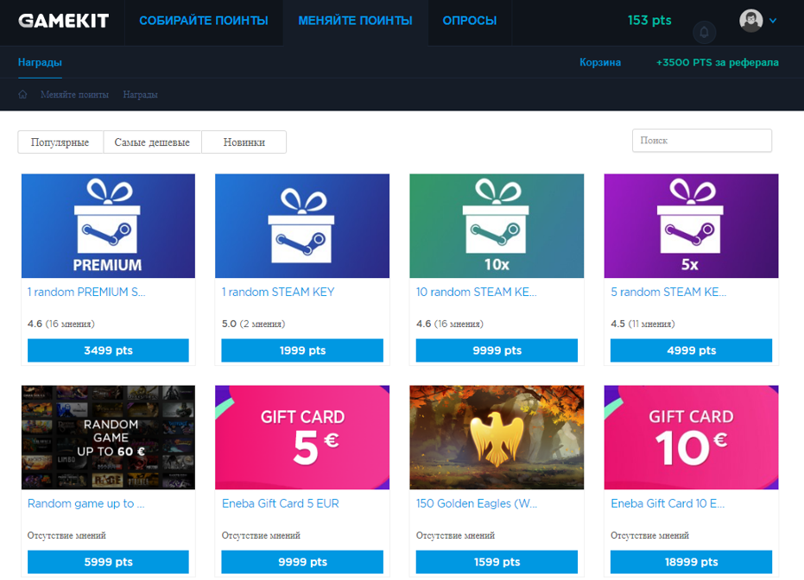804x580 pixels.
Task: Open the PREMIUM Steam gift thumbnail
Action: (x=108, y=226)
